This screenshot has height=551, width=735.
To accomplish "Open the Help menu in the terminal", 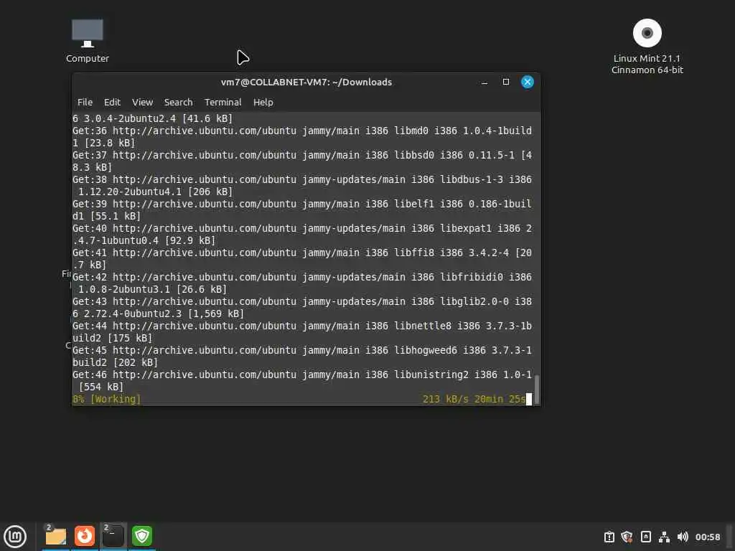I will point(263,102).
